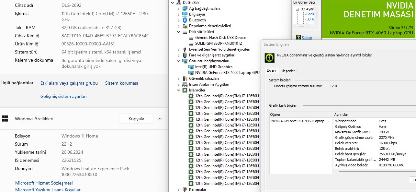Click the Disk sürücüleri drive icon
This screenshot has width=416, height=192.
tap(185, 32)
